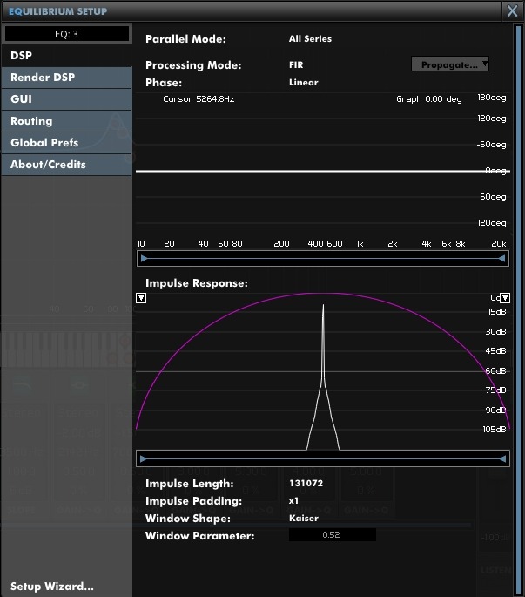Click the phase graph left range handle
Image resolution: width=525 pixels, height=597 pixels.
pos(144,259)
